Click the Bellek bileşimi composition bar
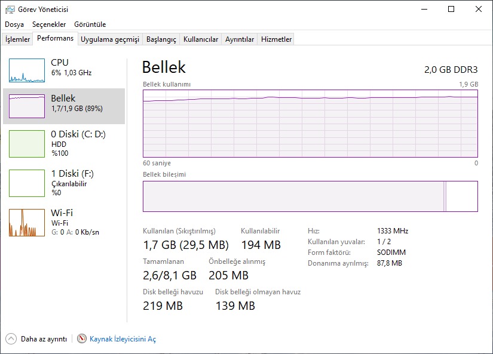 [310, 196]
